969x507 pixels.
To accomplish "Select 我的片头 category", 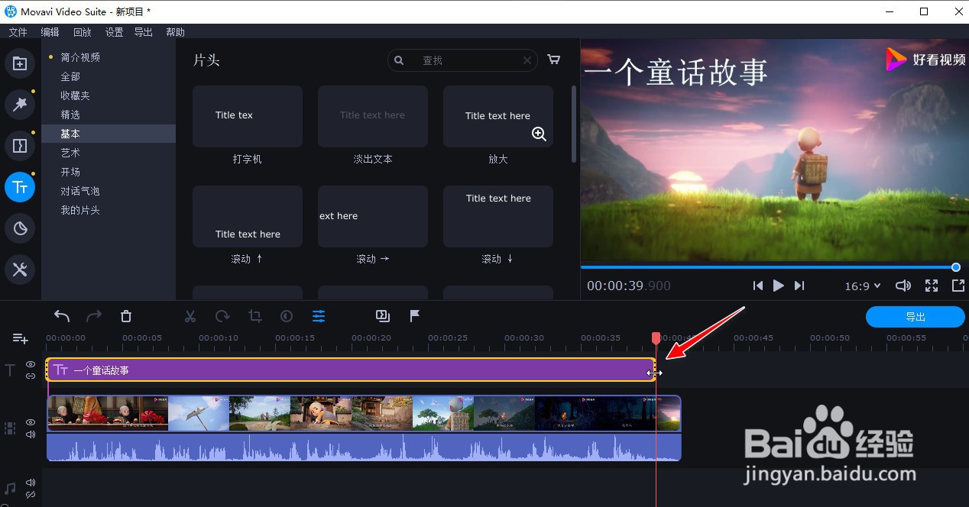I will coord(80,210).
